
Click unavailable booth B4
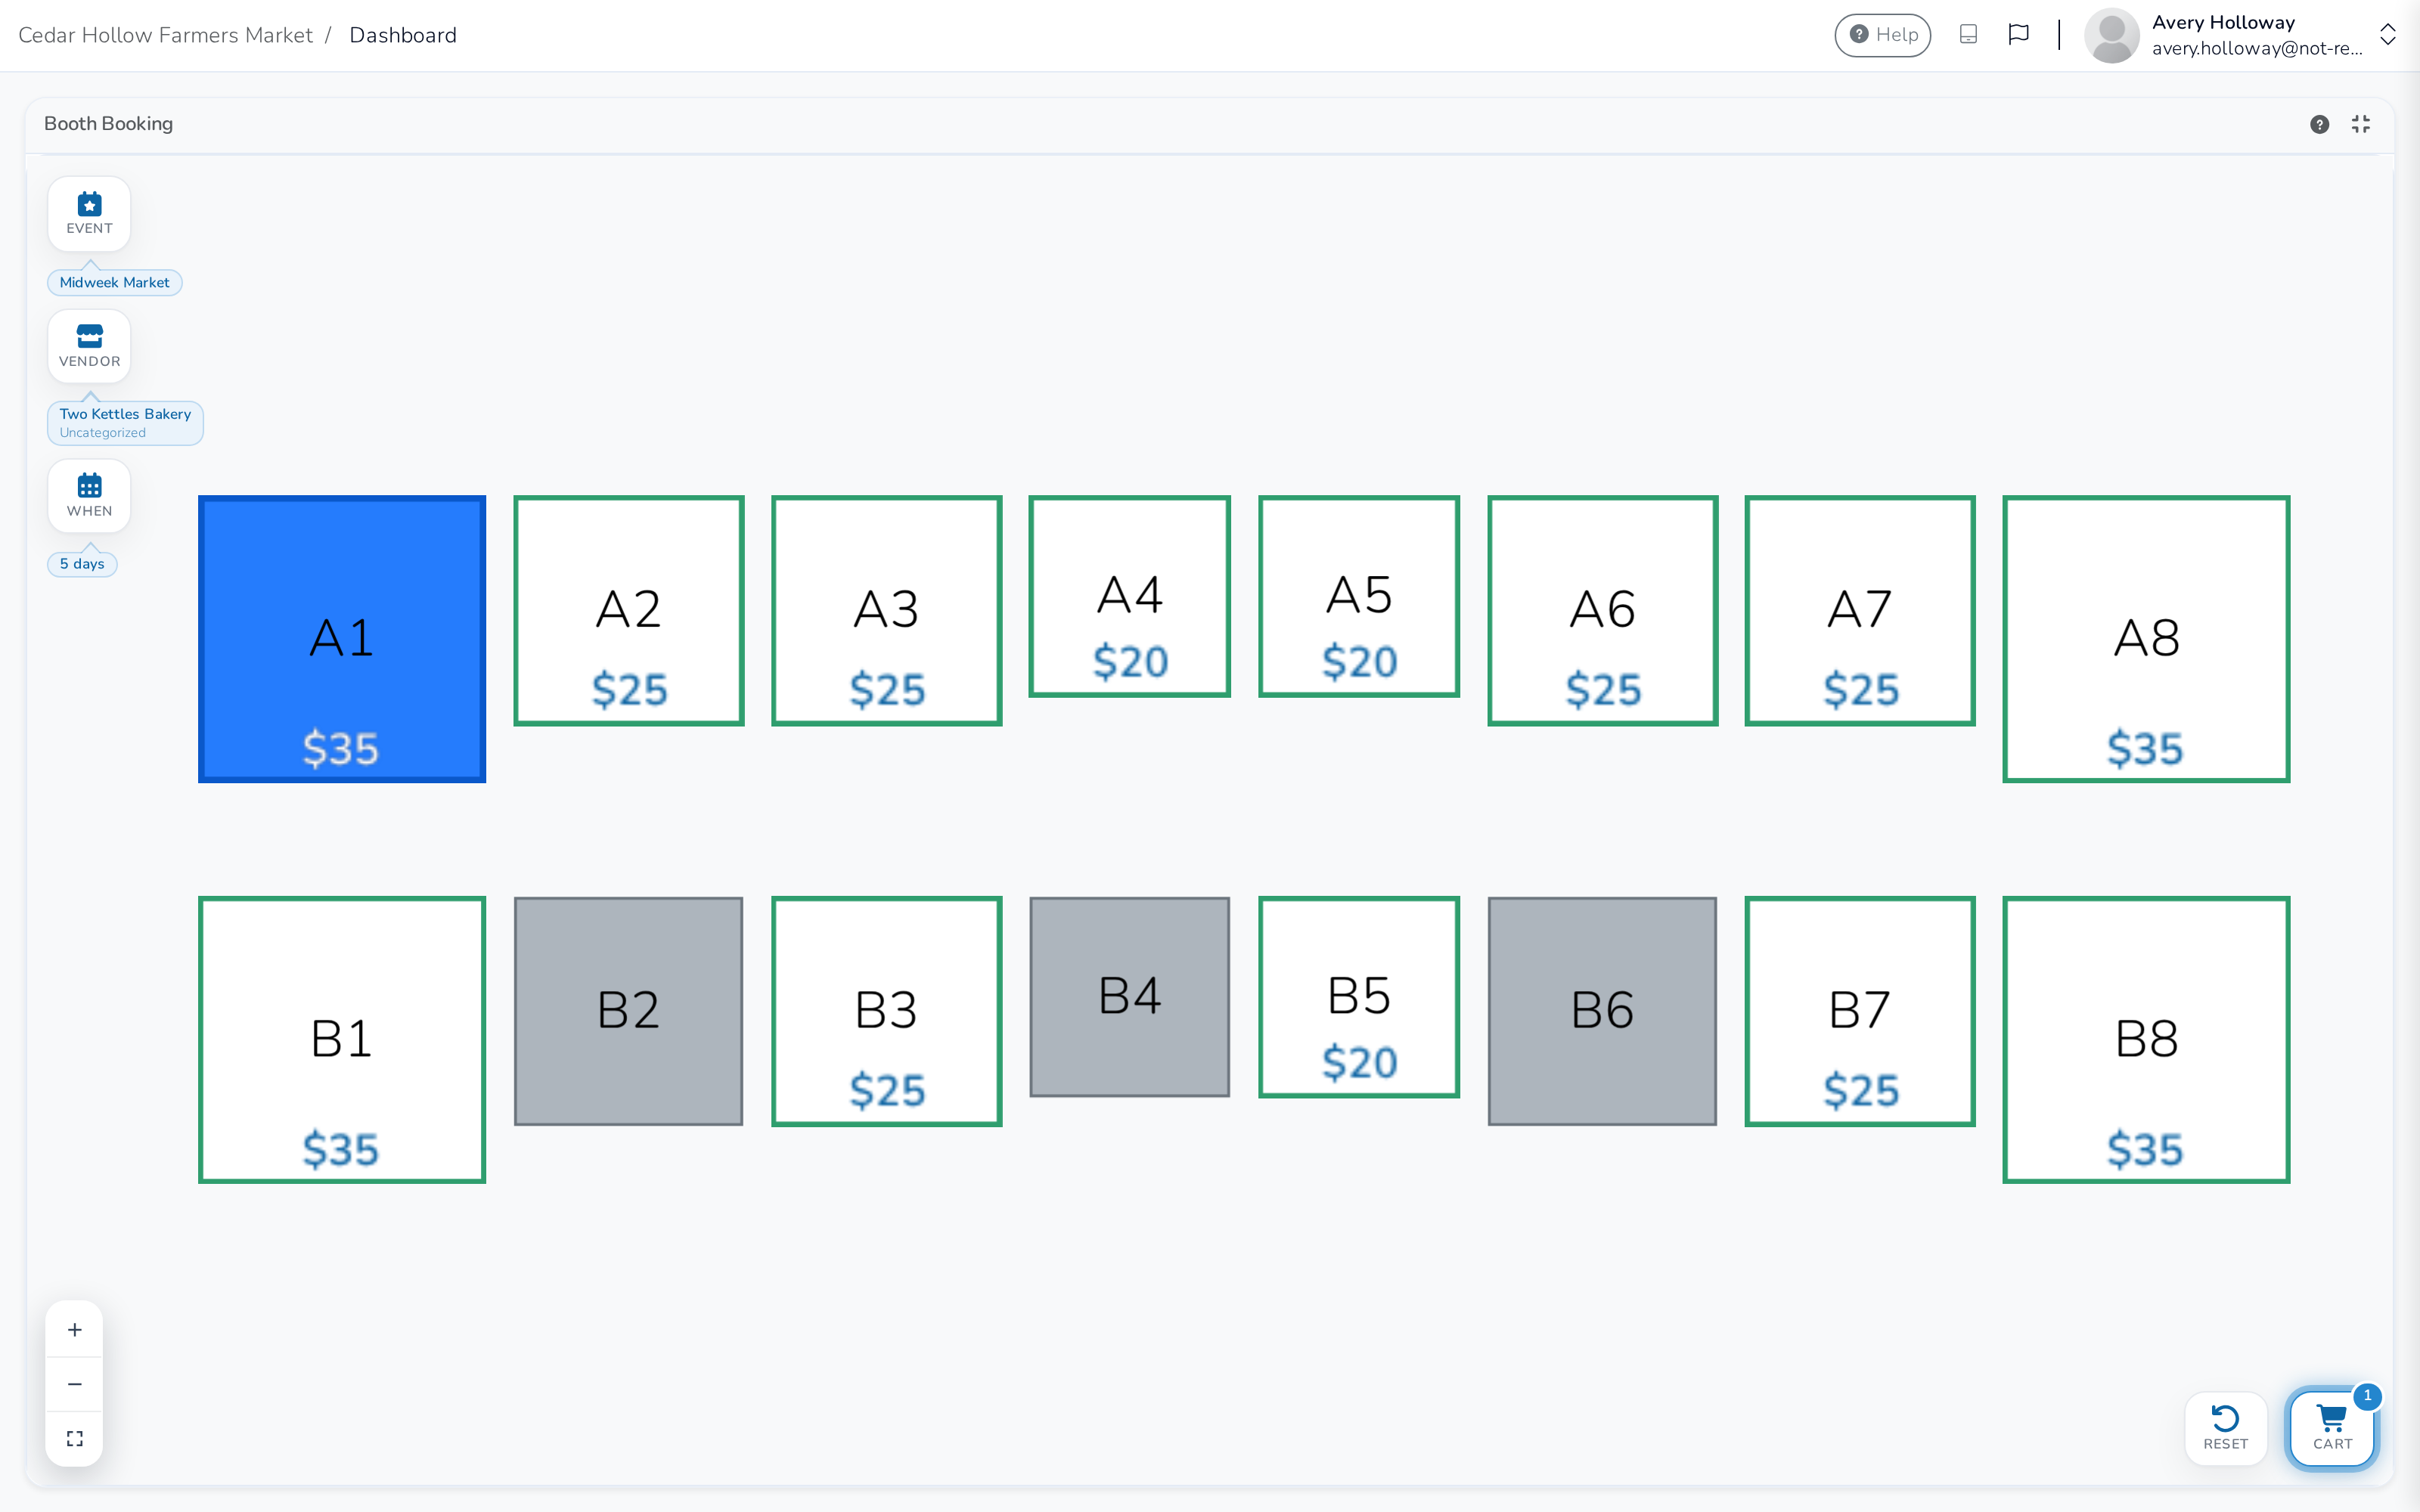1130,997
